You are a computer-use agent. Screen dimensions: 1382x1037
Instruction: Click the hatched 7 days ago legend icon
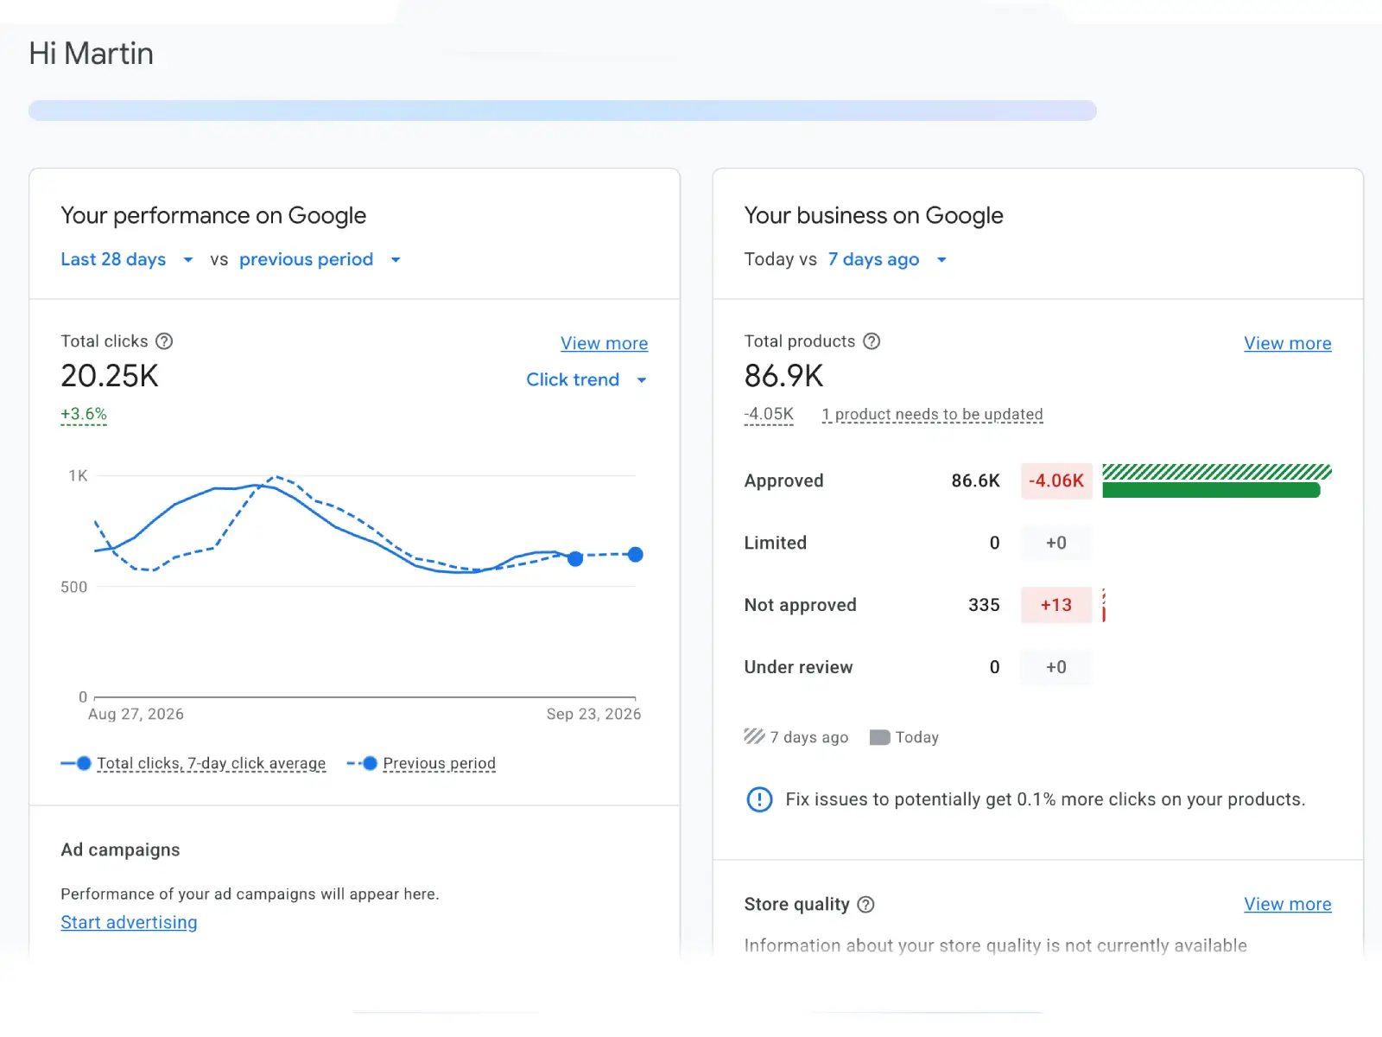pos(754,736)
